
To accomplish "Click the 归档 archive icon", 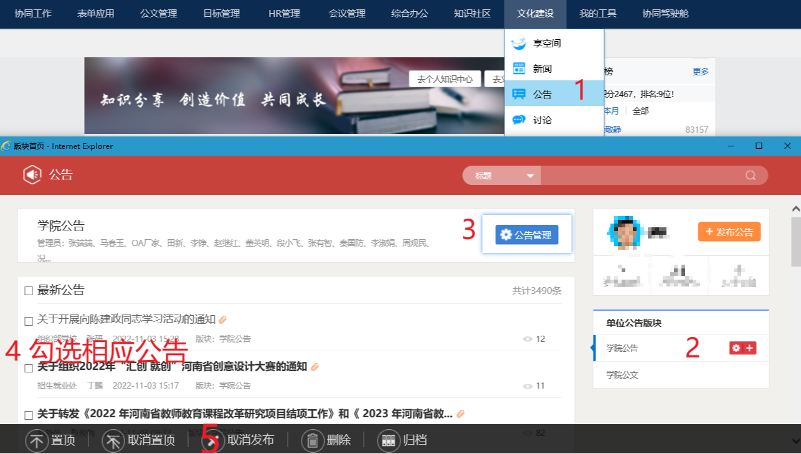I will point(389,440).
